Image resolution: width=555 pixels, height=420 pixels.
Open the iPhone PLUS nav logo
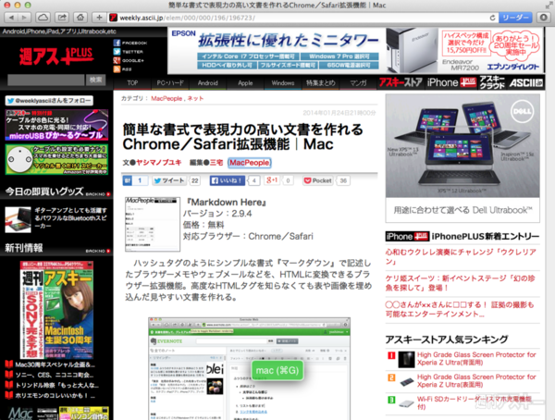[x=451, y=82]
